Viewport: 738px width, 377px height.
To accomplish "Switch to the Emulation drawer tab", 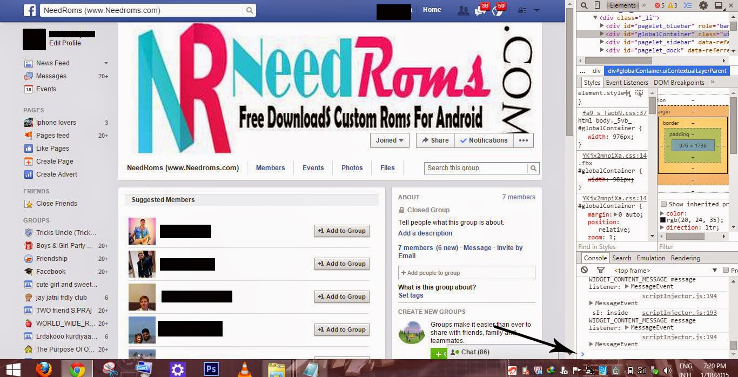I will pos(651,258).
